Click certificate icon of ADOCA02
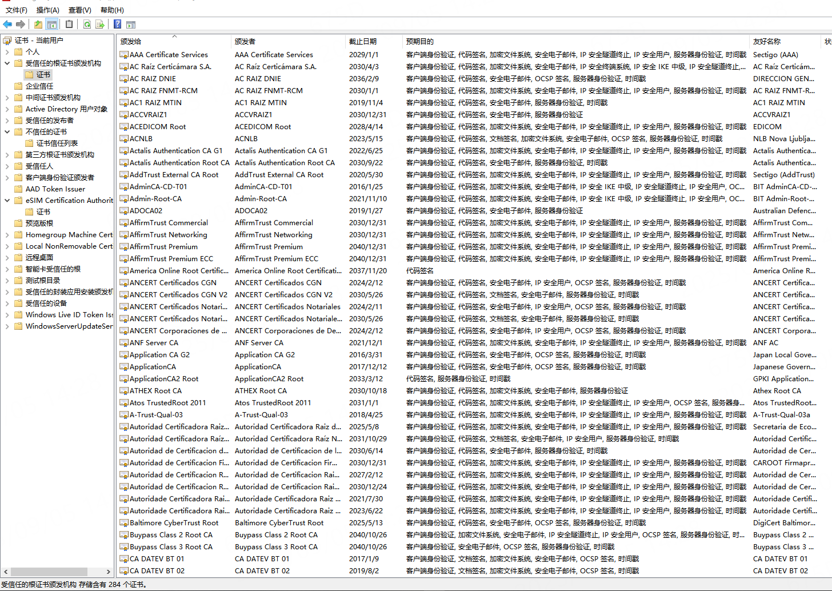The height and width of the screenshot is (591, 832). tap(124, 211)
